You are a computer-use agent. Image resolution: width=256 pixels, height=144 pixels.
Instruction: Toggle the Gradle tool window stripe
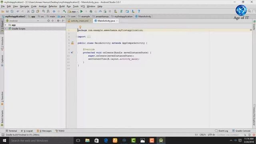pyautogui.click(x=254, y=25)
